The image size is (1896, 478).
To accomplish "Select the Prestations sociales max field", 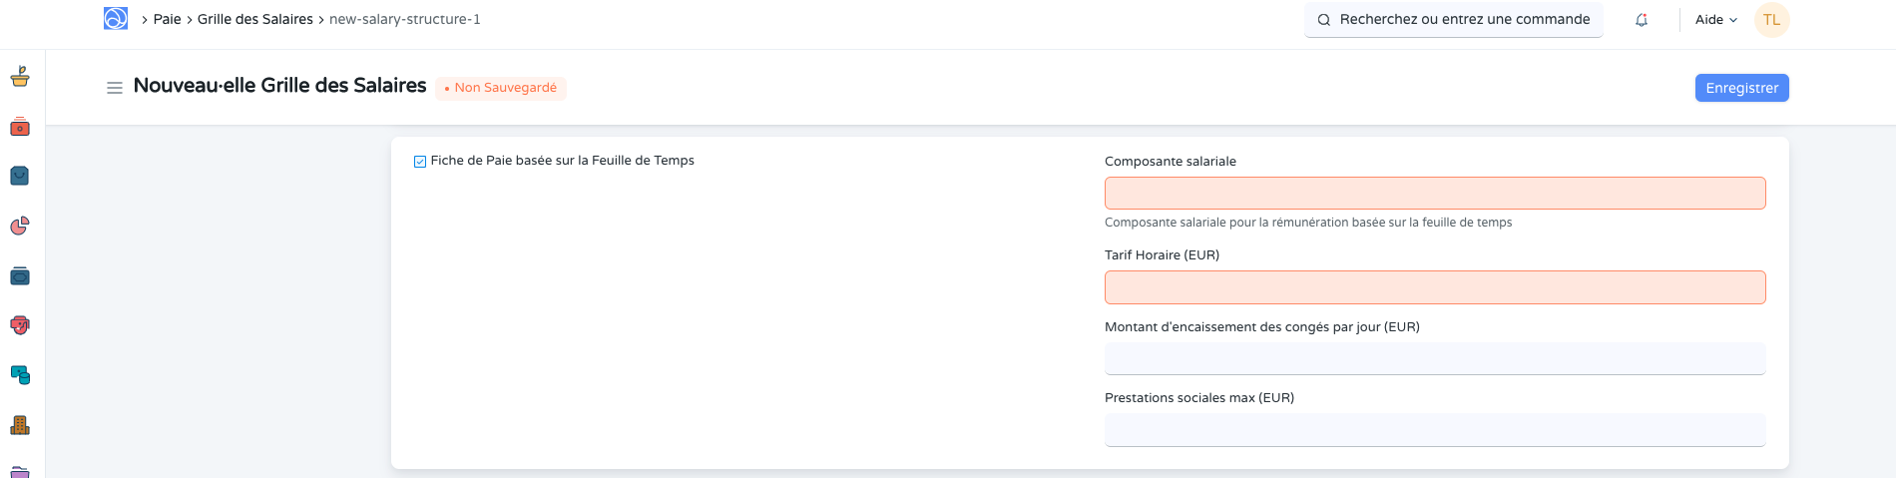I will [x=1434, y=430].
